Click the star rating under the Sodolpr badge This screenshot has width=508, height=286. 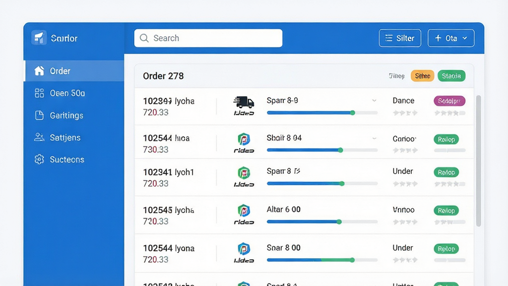449,113
